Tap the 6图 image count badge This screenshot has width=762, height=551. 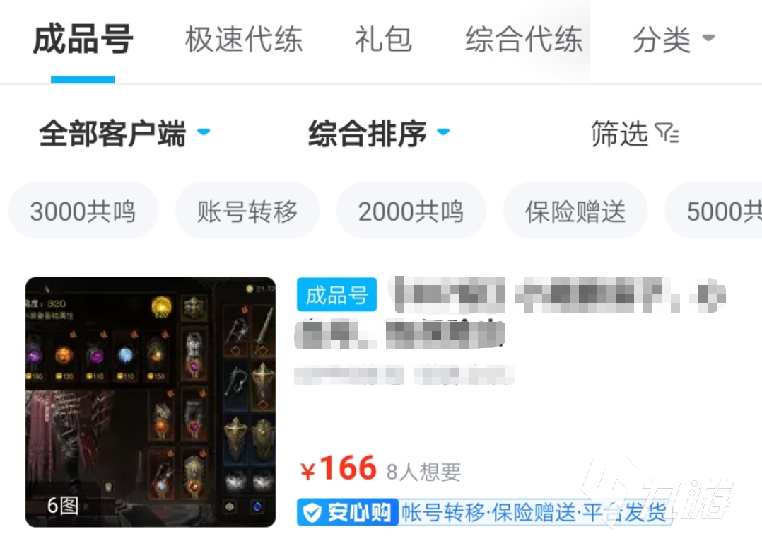coord(63,506)
